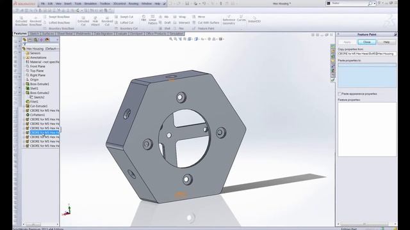Select the Revolved Boss/Base tool
The width and height of the screenshot is (410, 230).
pyautogui.click(x=35, y=21)
